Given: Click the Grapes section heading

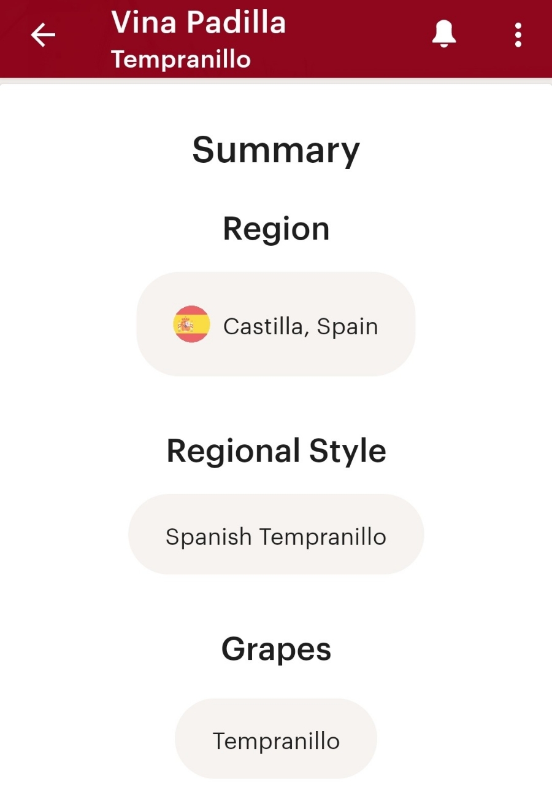Looking at the screenshot, I should [x=276, y=649].
